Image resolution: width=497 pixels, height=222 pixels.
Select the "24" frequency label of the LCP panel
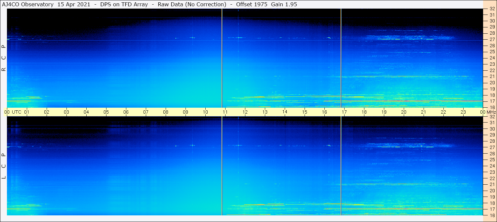[492, 166]
